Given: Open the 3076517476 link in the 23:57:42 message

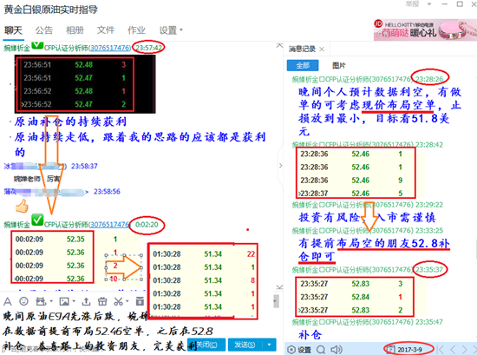Looking at the screenshot, I should pos(110,48).
